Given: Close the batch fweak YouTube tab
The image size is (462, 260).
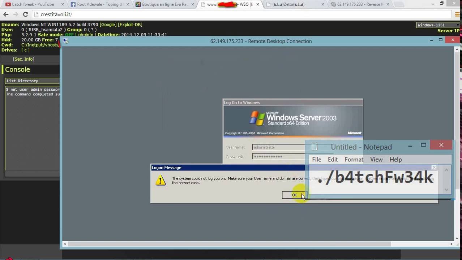Looking at the screenshot, I should [63, 4].
